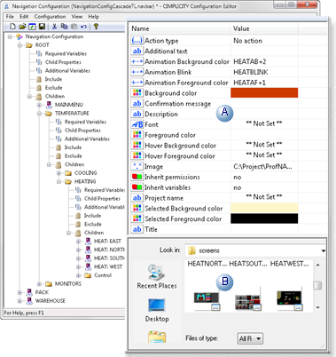This screenshot has height=357, width=336.
Task: Click the file list vertical scrollbar thumb
Action: click(317, 285)
